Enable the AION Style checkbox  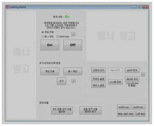click(x=58, y=36)
